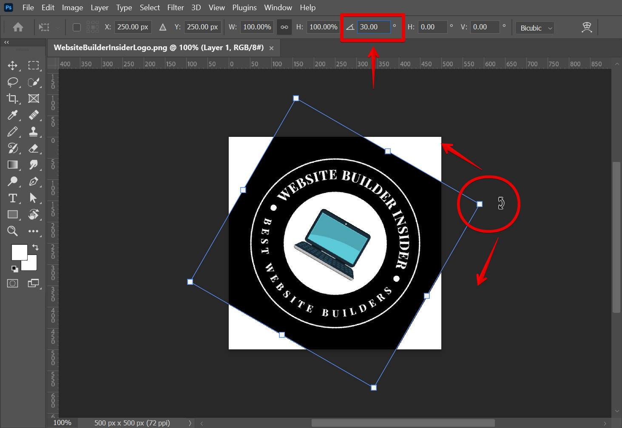Activate the Eraser tool
The height and width of the screenshot is (428, 622).
pos(33,148)
